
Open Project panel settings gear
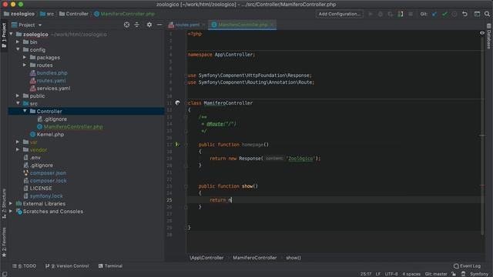[149, 25]
